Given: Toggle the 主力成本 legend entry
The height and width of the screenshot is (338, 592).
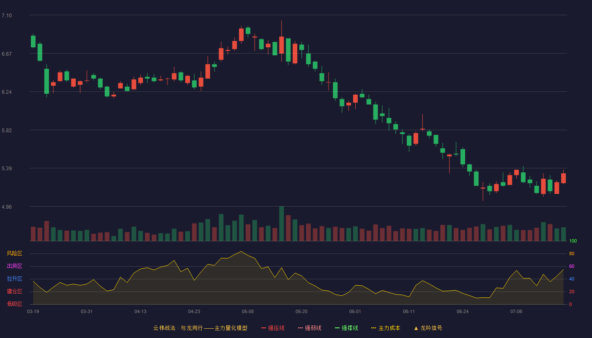Looking at the screenshot, I should (386, 328).
